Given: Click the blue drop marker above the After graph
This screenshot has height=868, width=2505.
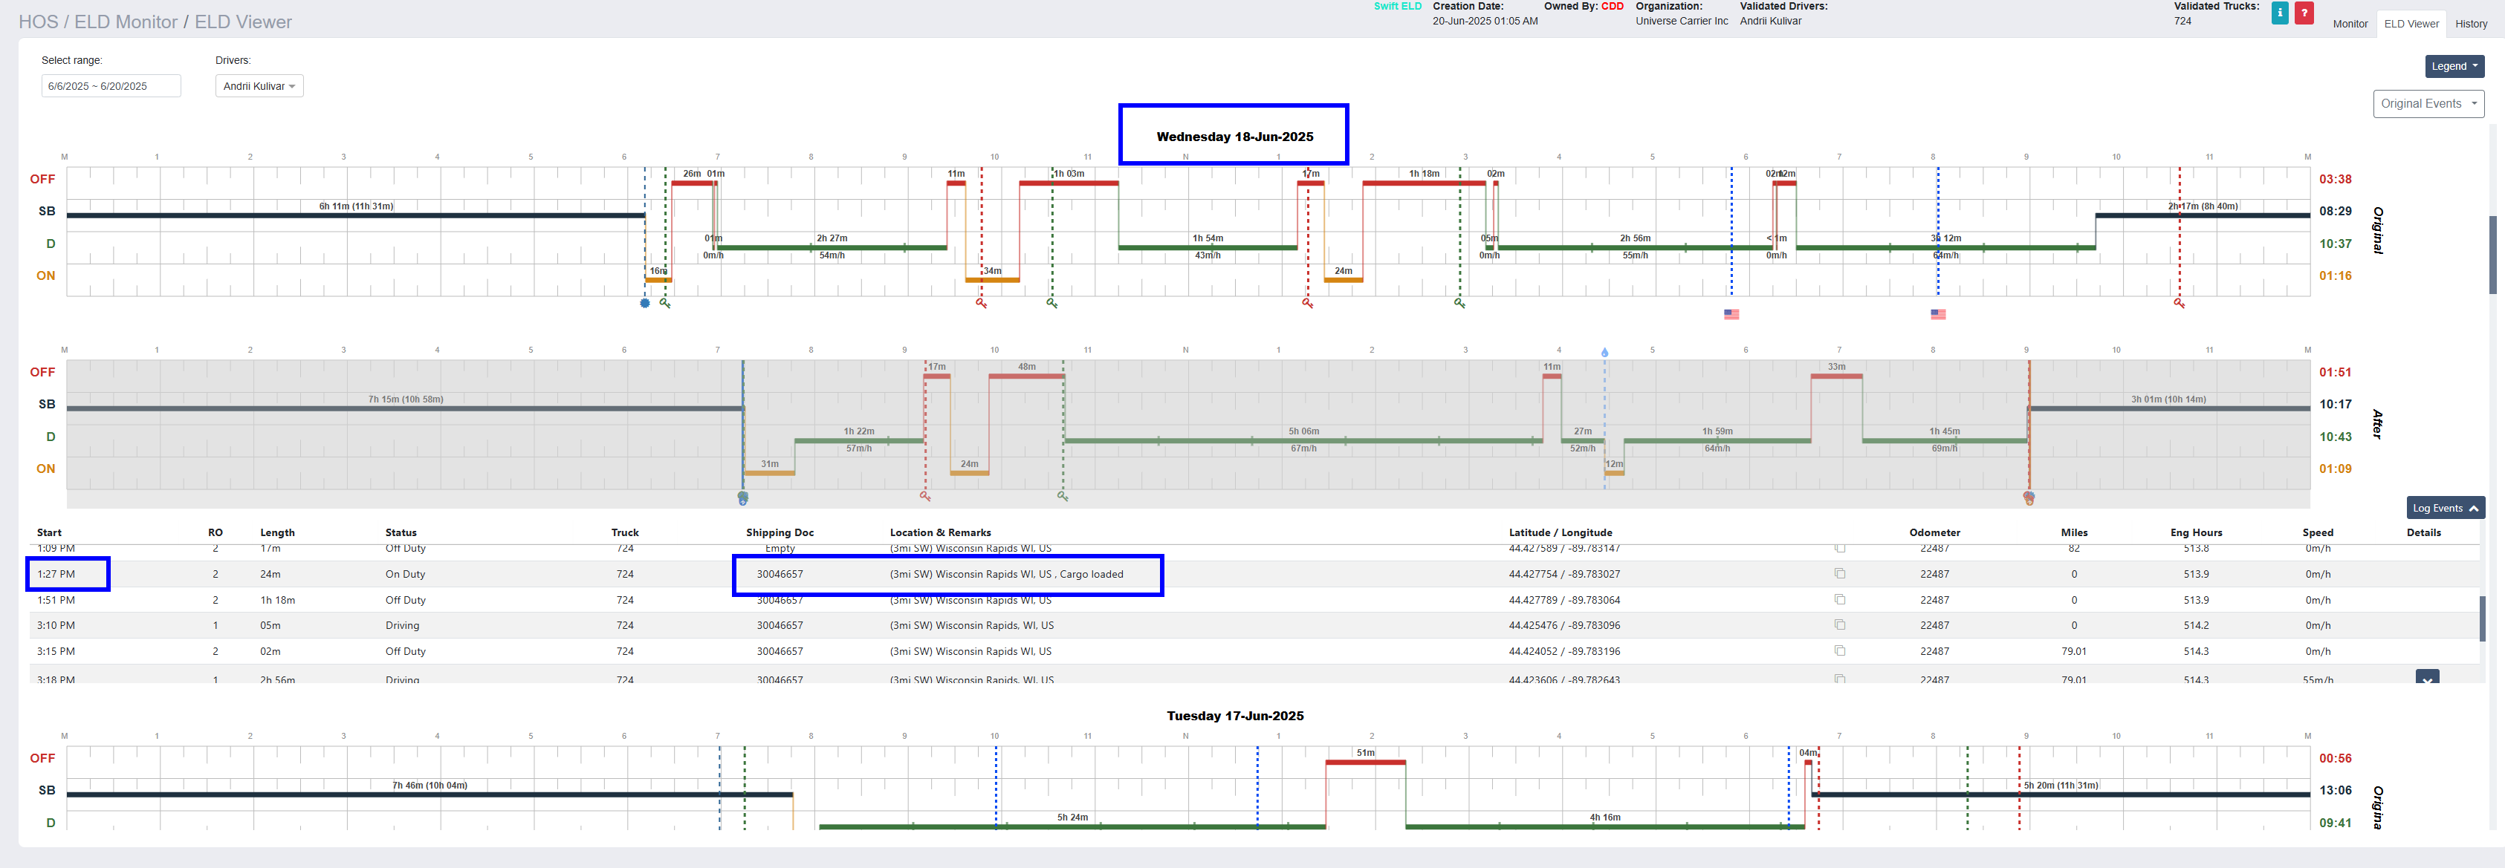Looking at the screenshot, I should pyautogui.click(x=1604, y=353).
